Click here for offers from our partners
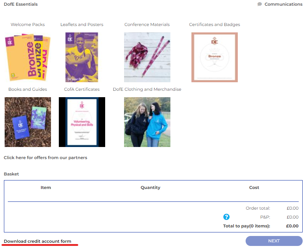Image resolution: width=308 pixels, height=252 pixels. [45, 158]
